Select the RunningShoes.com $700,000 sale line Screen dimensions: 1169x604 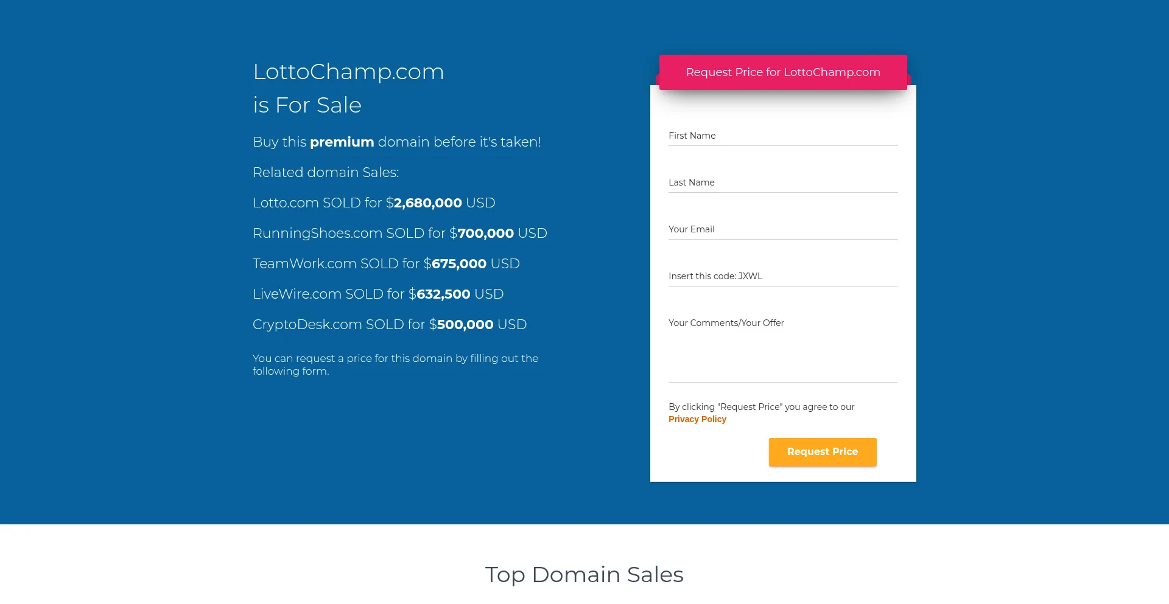(x=399, y=233)
